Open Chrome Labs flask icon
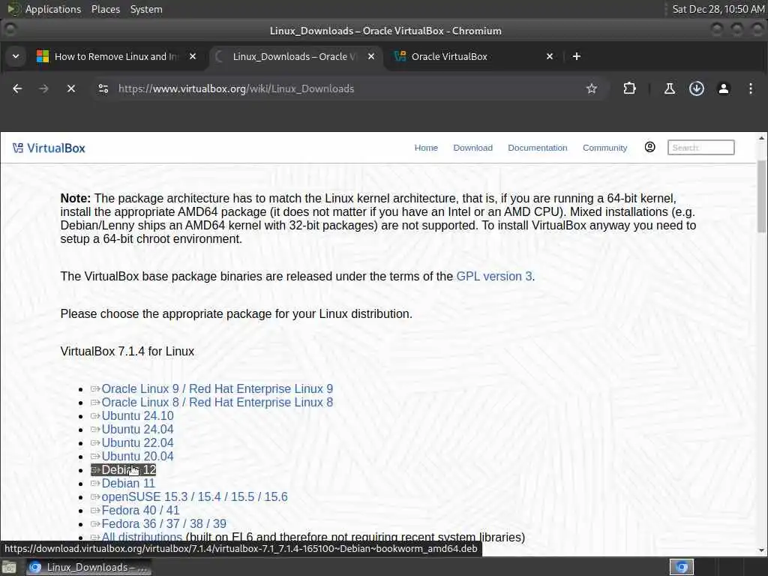 (669, 88)
